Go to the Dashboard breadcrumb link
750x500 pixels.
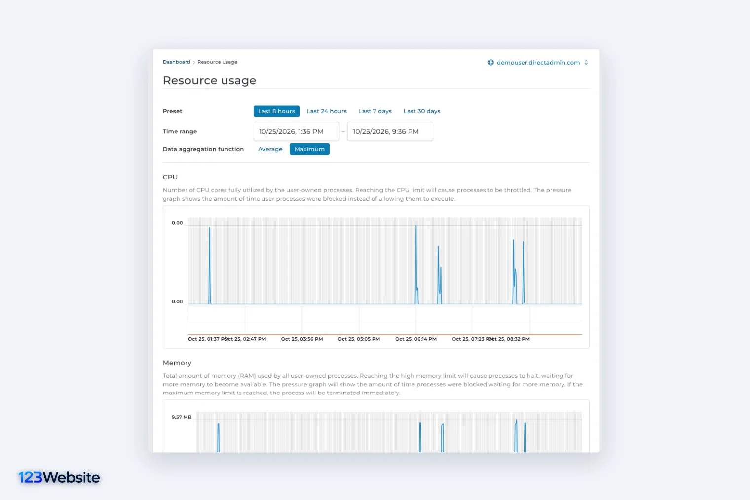click(176, 62)
